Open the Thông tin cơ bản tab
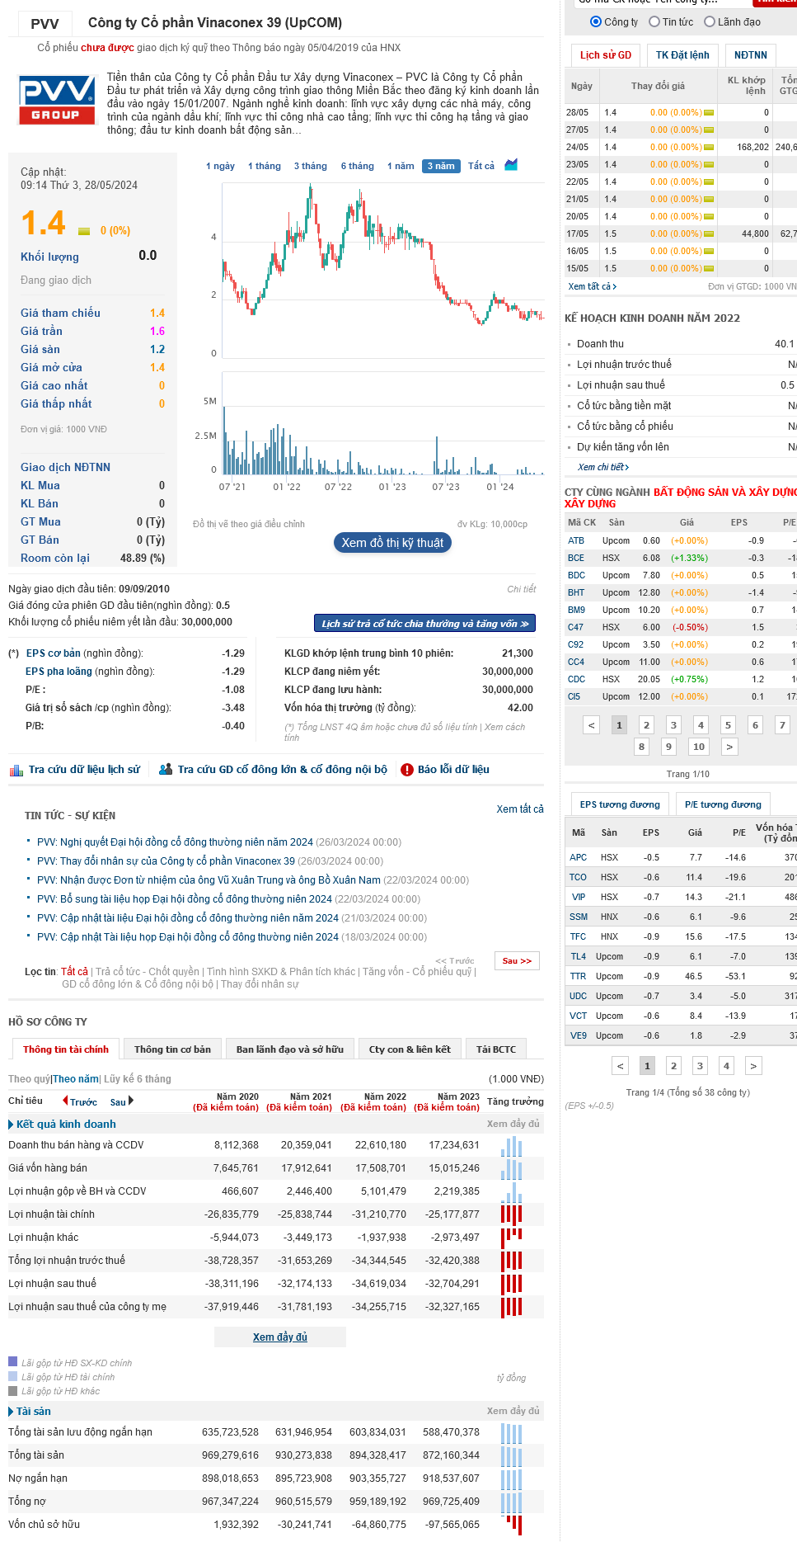 (172, 1049)
